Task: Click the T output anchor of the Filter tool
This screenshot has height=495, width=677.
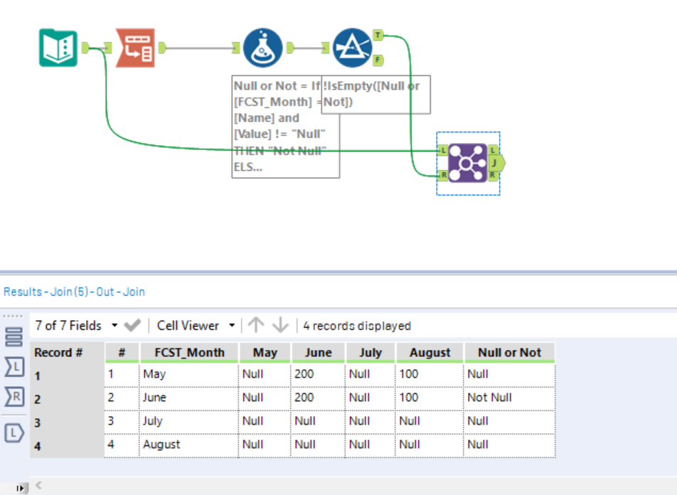Action: (x=379, y=33)
